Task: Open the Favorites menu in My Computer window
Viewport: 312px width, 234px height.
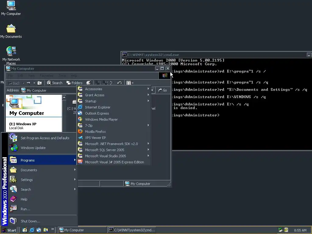Action: (46, 76)
